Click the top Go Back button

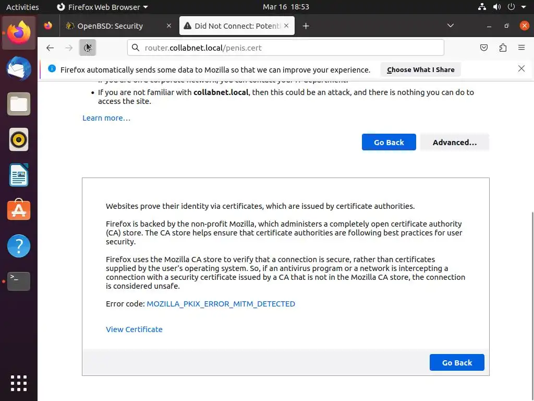pyautogui.click(x=389, y=142)
